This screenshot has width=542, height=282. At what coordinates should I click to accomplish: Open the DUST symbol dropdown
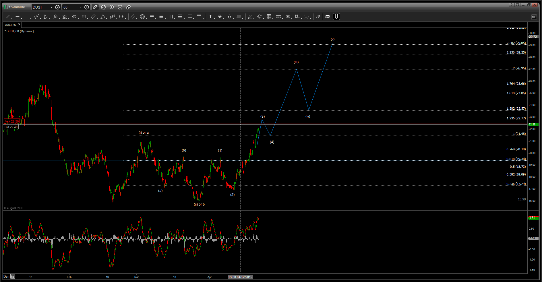click(x=51, y=7)
